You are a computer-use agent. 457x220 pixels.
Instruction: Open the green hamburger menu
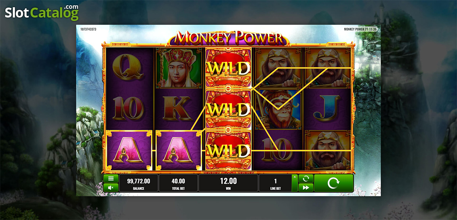(x=111, y=179)
